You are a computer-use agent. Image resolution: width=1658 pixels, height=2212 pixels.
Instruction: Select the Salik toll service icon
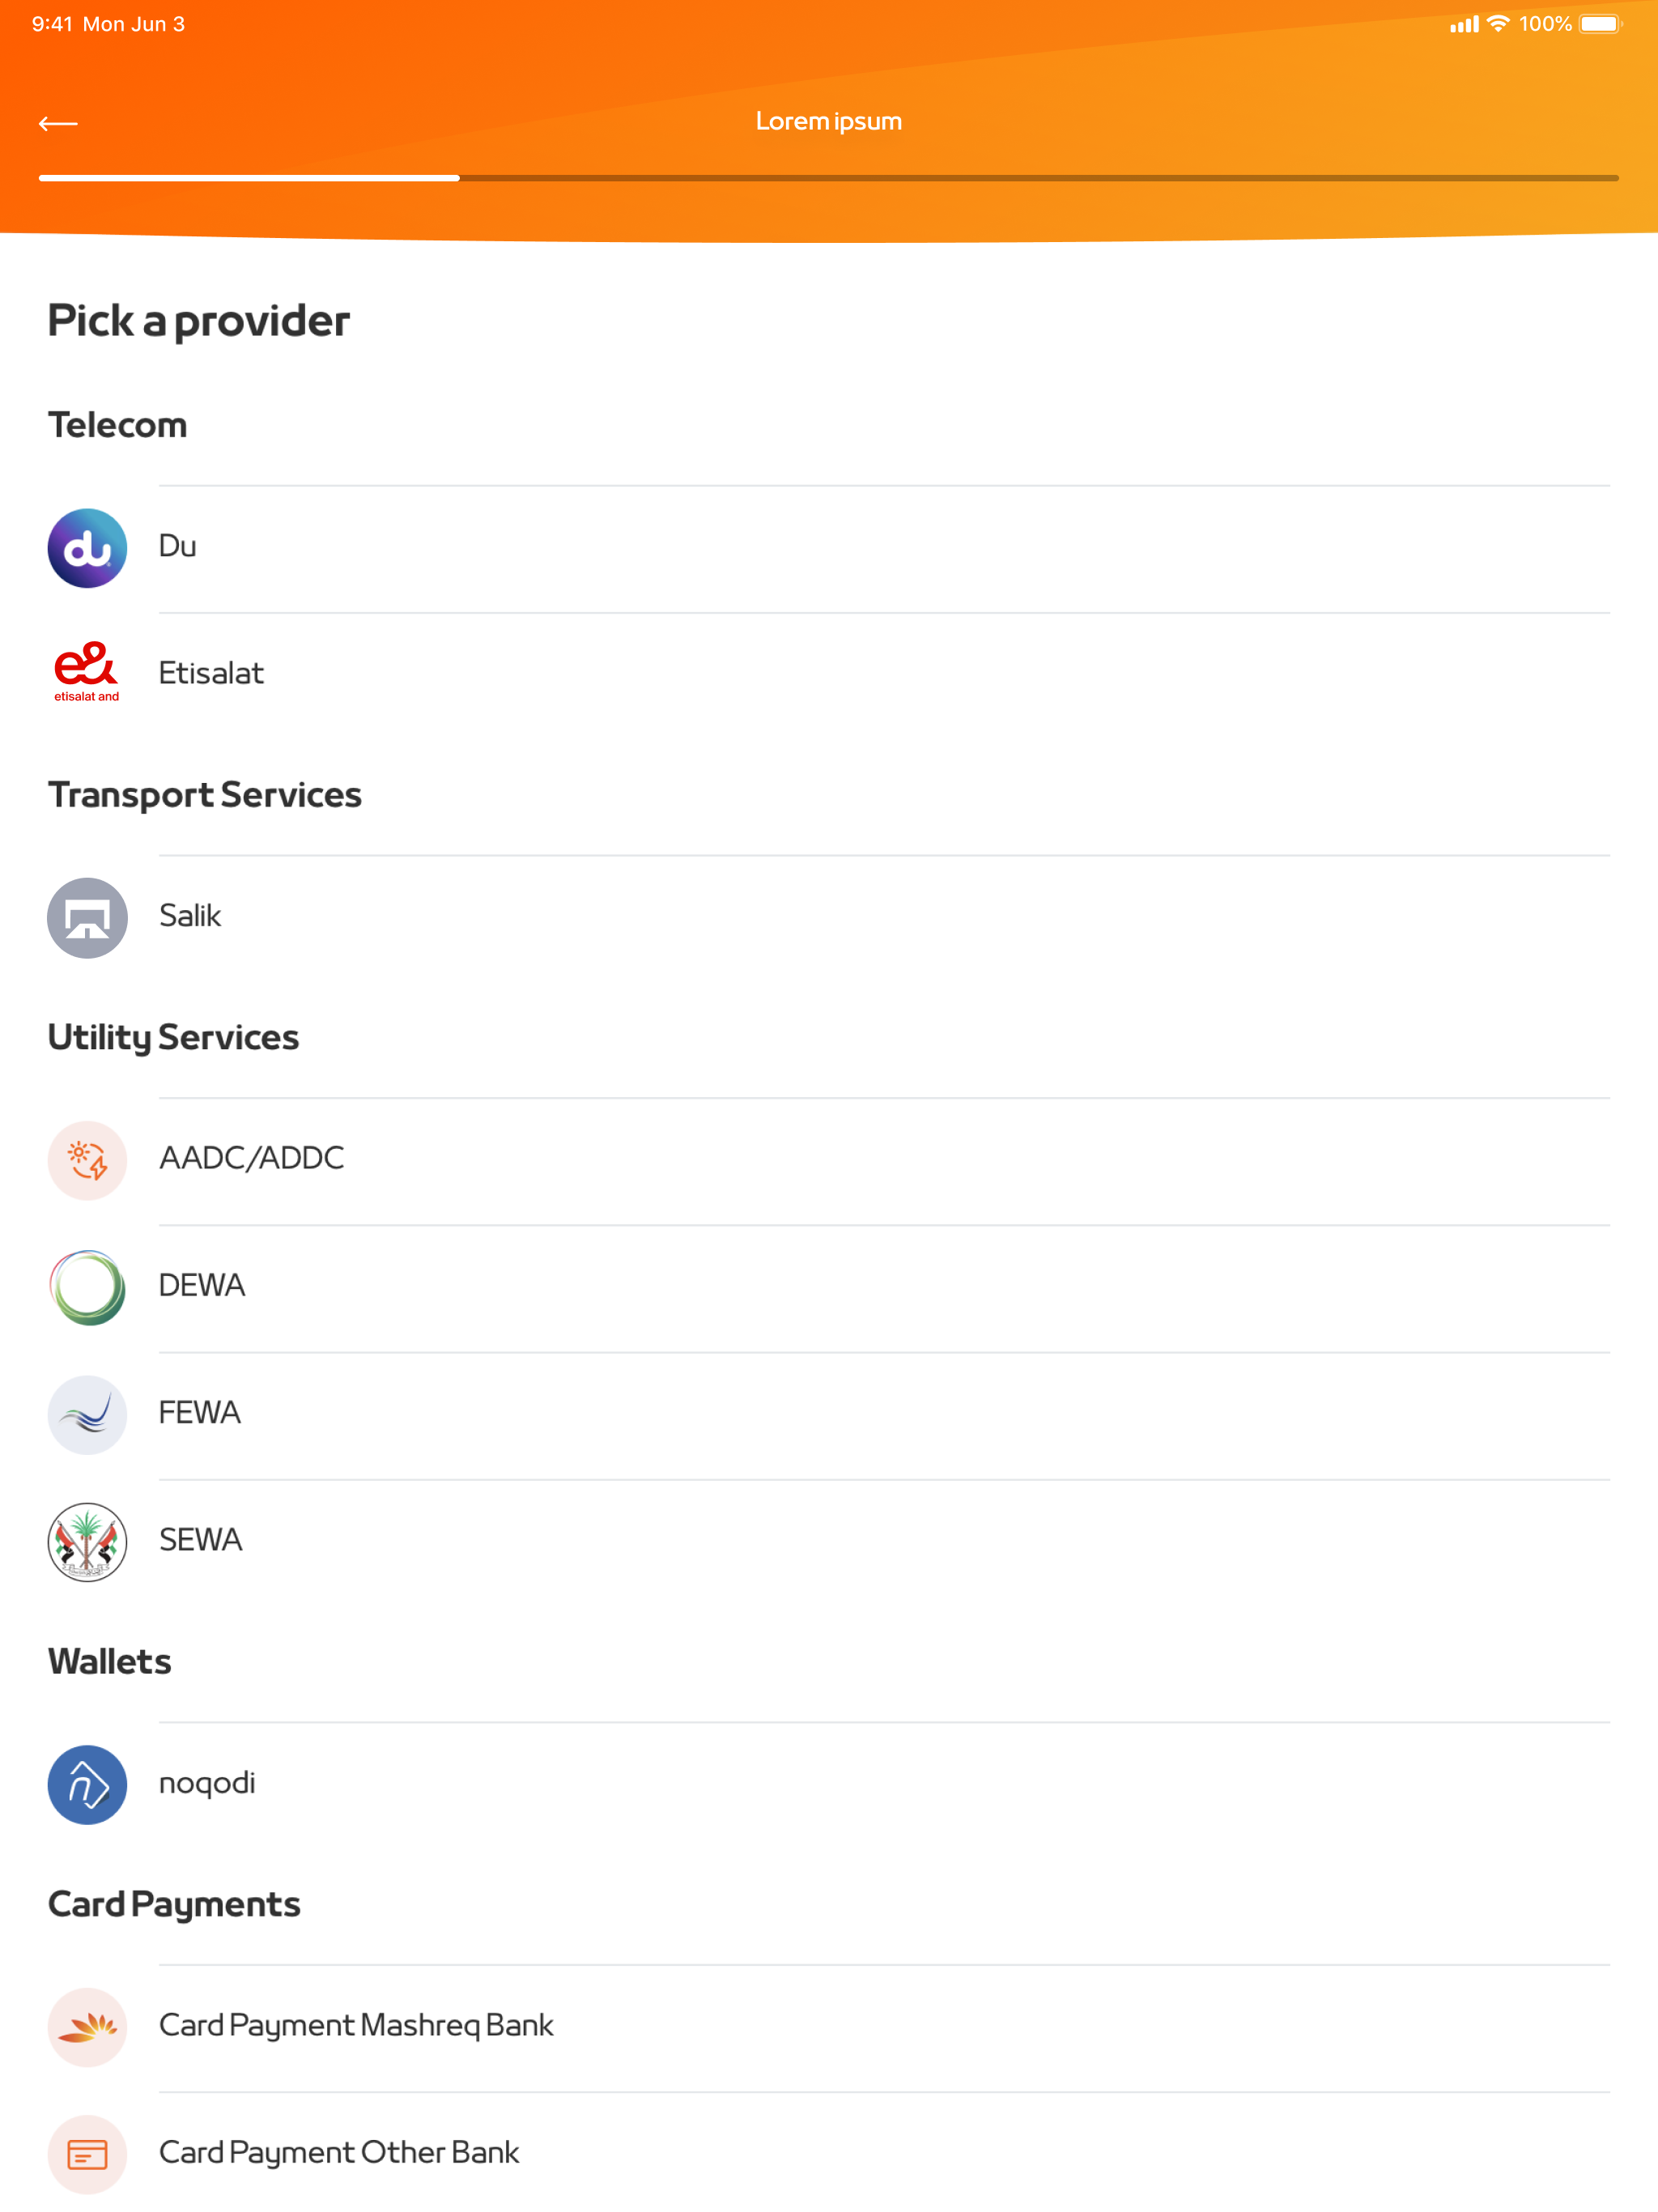point(87,917)
